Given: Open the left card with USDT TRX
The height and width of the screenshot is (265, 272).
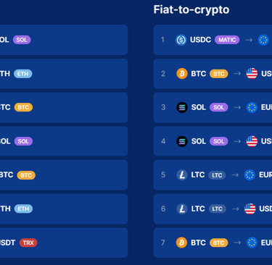Looking at the screenshot, I should tap(64, 243).
